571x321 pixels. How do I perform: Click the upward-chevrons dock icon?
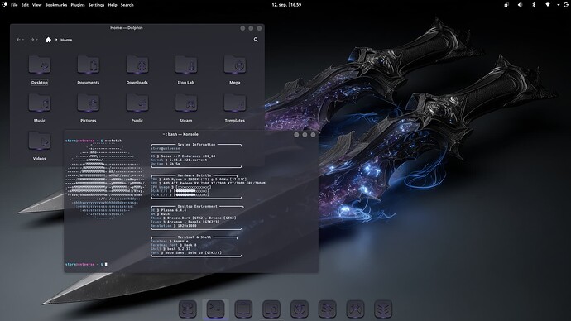(355, 309)
